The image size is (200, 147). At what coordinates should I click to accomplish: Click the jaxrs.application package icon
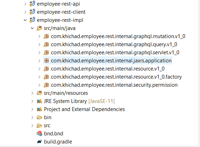(x=46, y=61)
